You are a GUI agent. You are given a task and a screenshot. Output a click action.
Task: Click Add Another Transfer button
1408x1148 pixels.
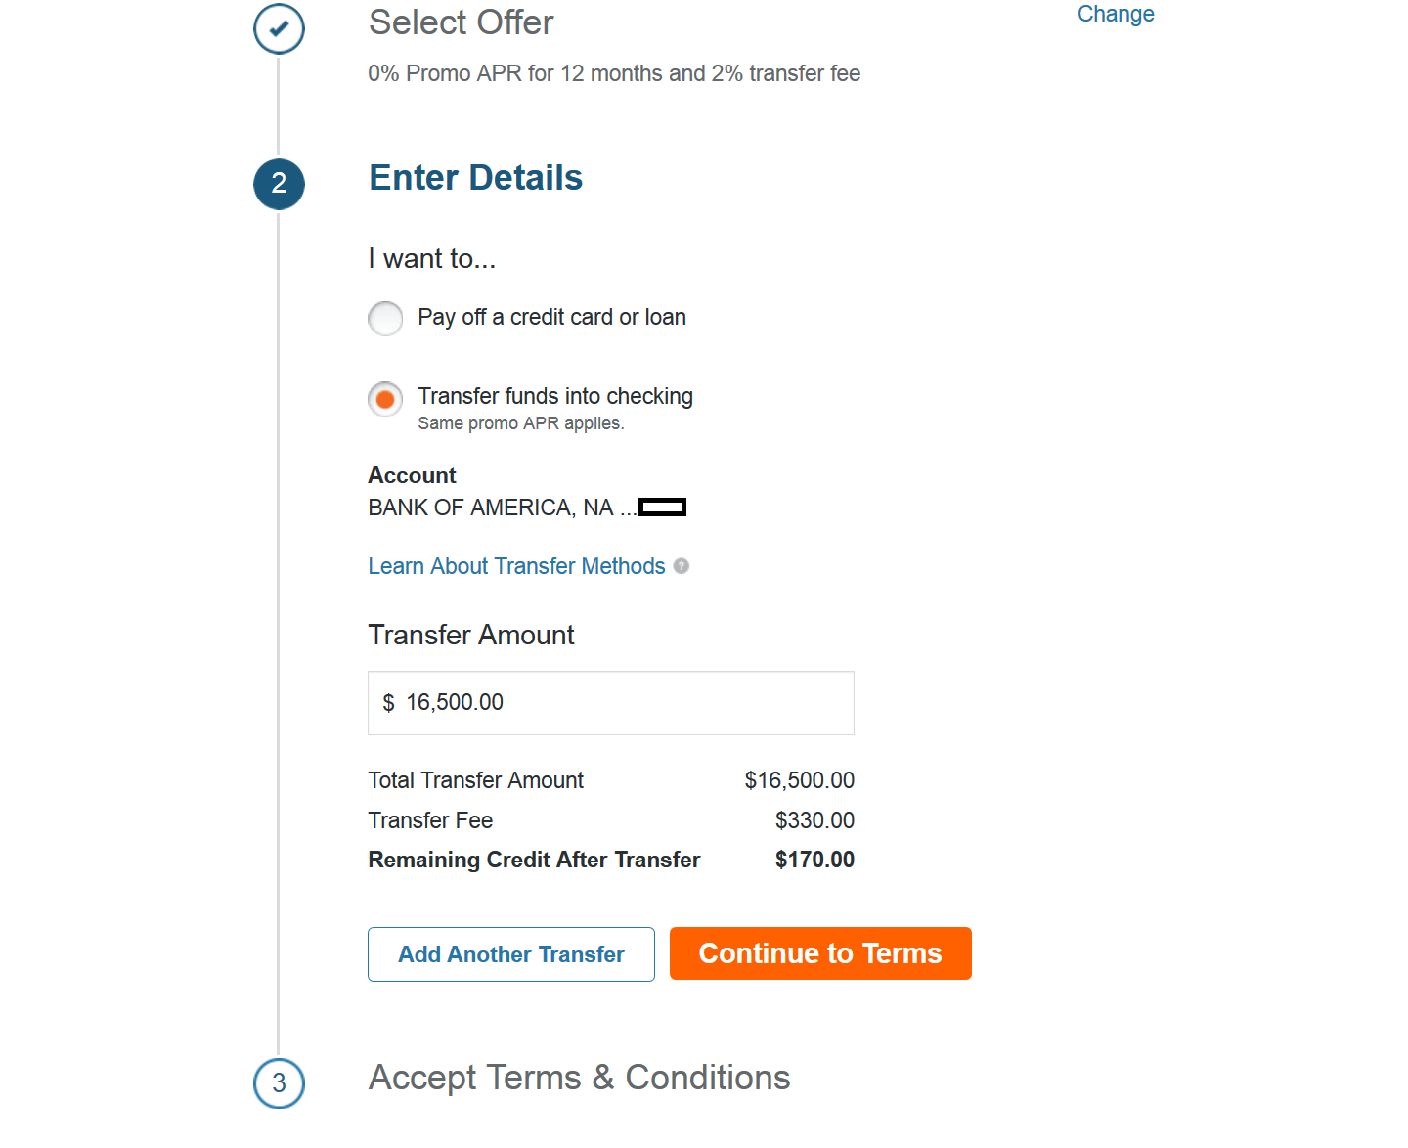click(511, 954)
